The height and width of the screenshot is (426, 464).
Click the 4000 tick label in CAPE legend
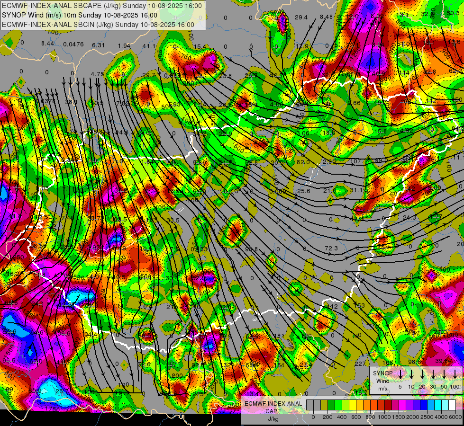pos(441,417)
